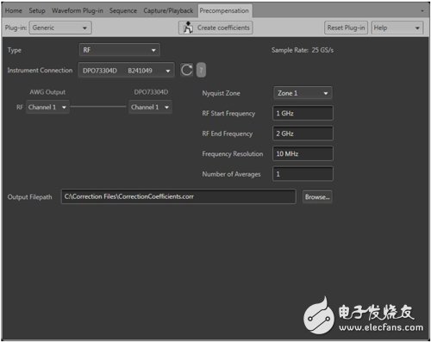Screen dimensions: 431x342
Task: Open the small arrow at tab bar right
Action: (x=422, y=11)
